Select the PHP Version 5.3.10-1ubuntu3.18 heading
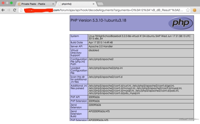The width and height of the screenshot is (200, 124). (98, 20)
